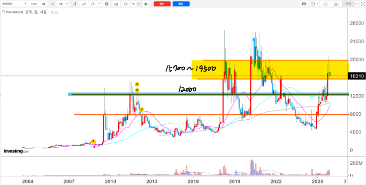This screenshot has width=366, height=185.
Task: Redo the chart action
Action: click(138, 4)
